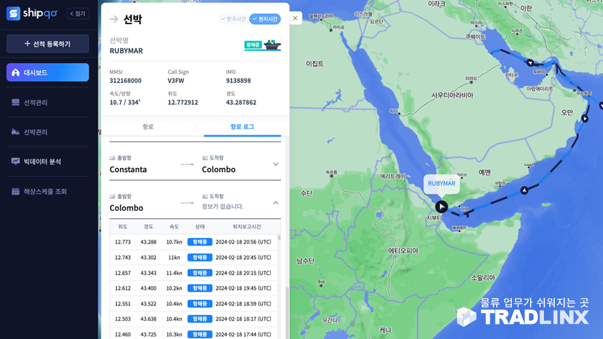
Task: Toggle 현지시간 time option
Action: (265, 19)
